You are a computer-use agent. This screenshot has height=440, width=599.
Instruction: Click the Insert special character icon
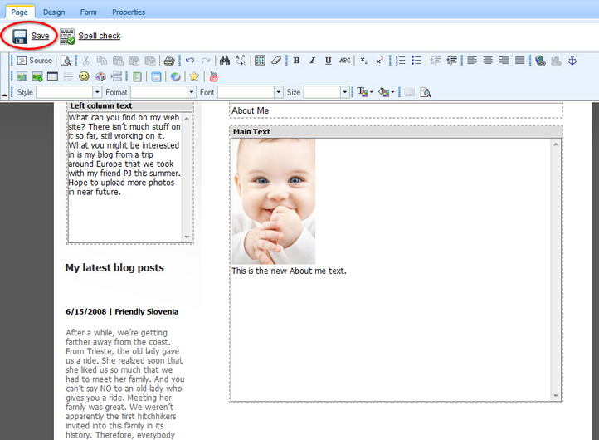tap(100, 76)
